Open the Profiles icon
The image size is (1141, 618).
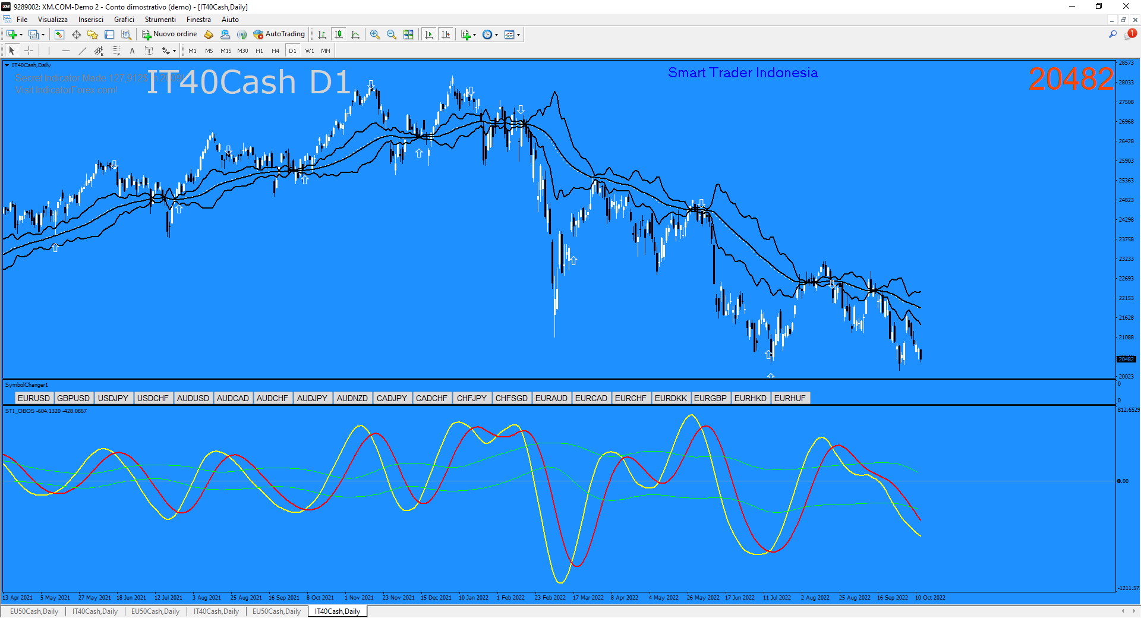click(x=34, y=34)
